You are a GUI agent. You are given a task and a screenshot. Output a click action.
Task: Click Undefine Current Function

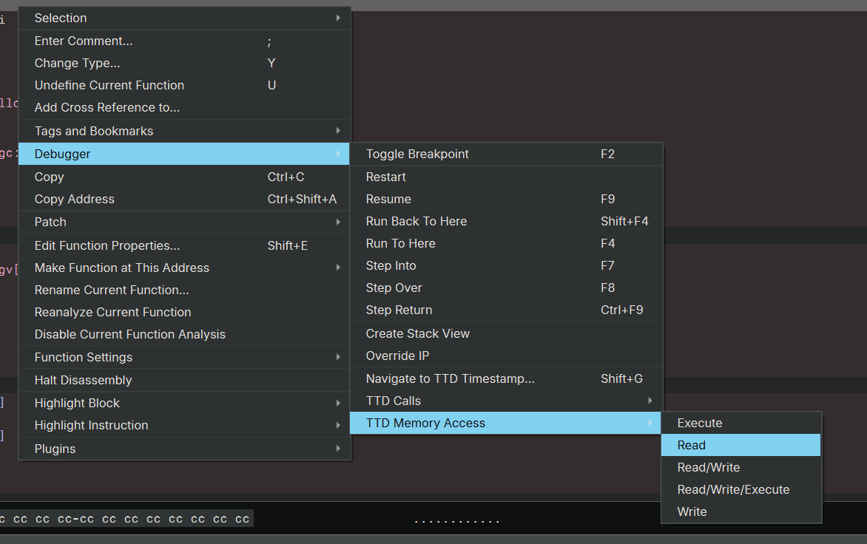tap(109, 86)
